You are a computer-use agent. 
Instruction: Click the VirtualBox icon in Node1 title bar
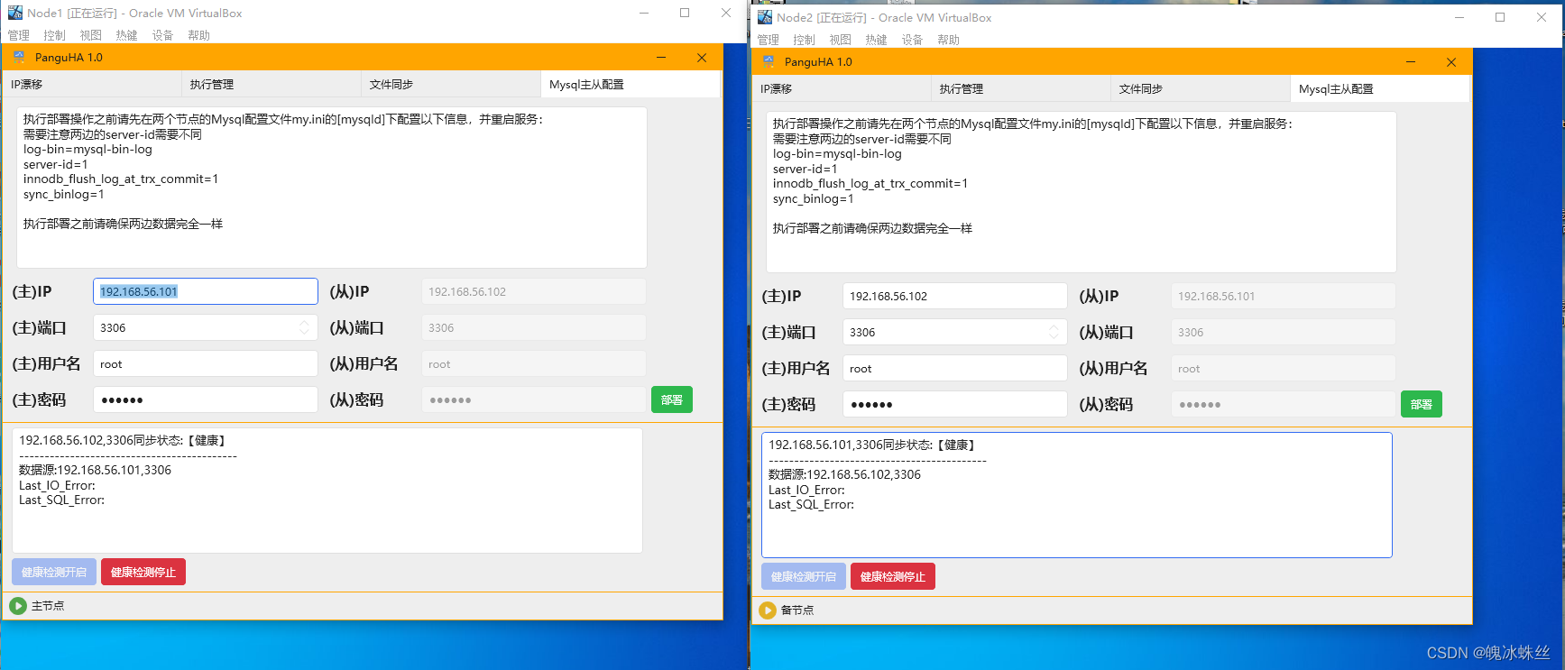pyautogui.click(x=15, y=13)
